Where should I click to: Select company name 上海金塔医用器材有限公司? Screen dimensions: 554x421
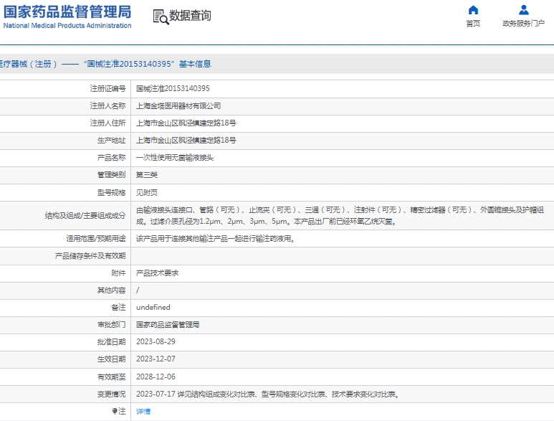tap(178, 105)
